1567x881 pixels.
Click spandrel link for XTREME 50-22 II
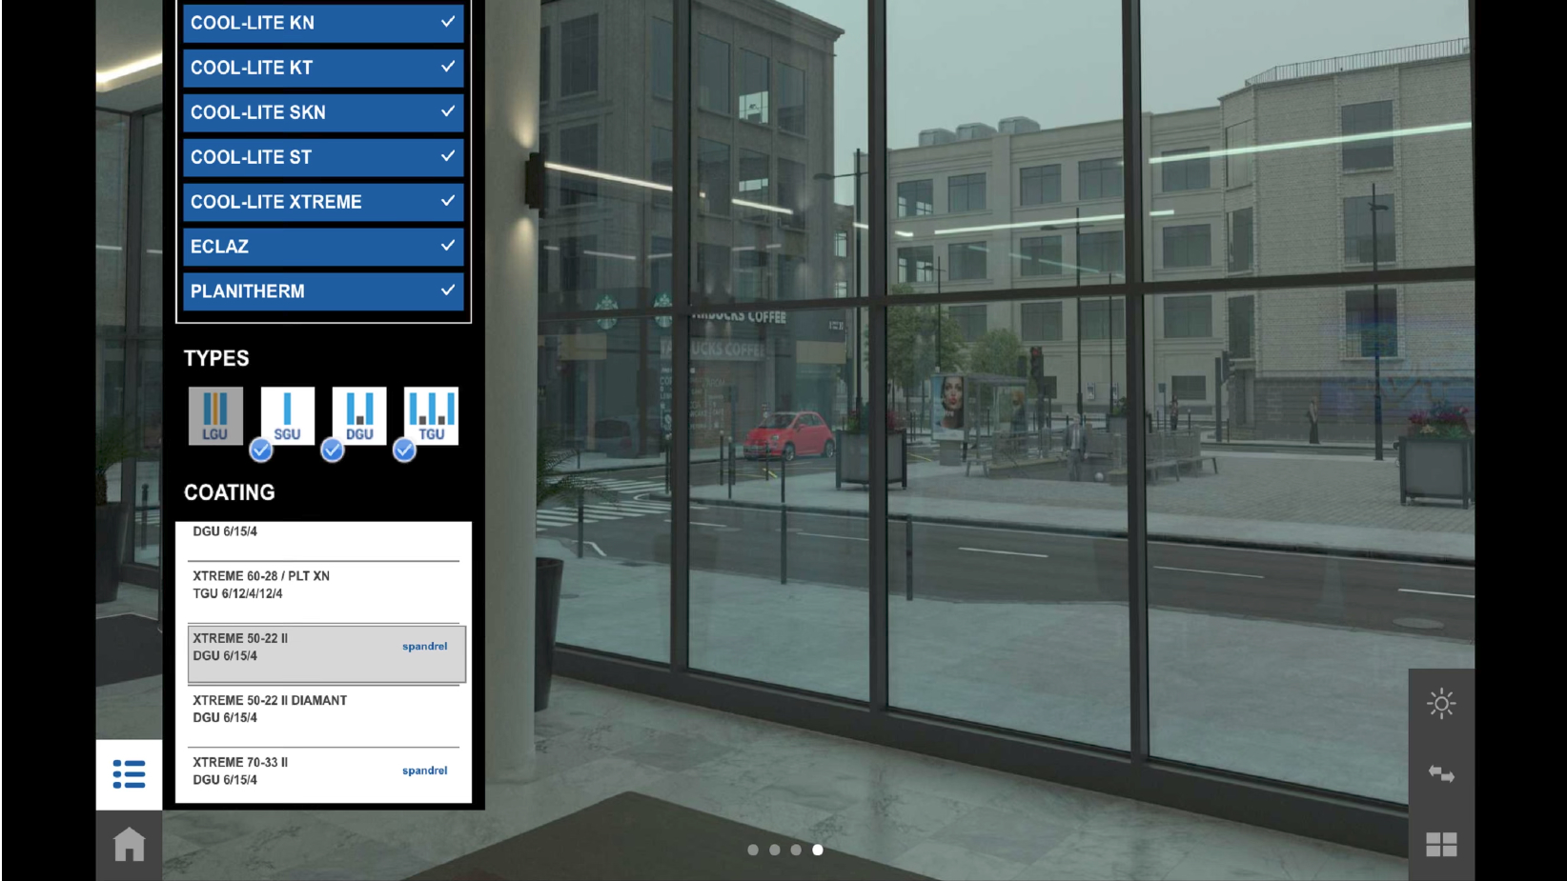[x=424, y=647]
